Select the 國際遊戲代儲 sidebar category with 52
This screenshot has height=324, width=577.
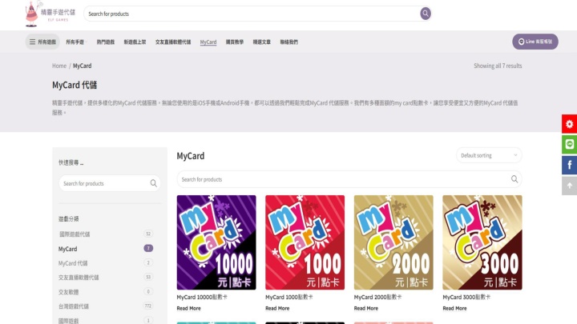[75, 234]
